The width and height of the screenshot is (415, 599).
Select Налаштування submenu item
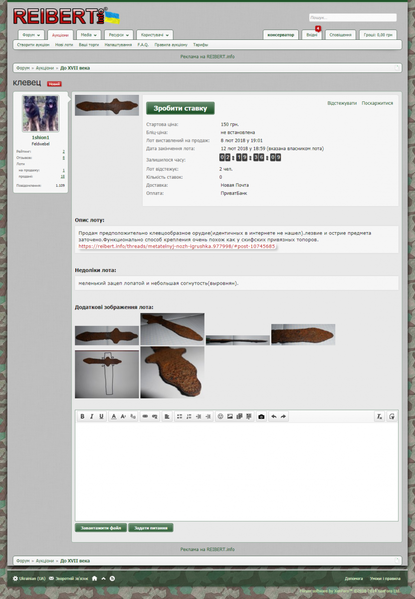(118, 45)
